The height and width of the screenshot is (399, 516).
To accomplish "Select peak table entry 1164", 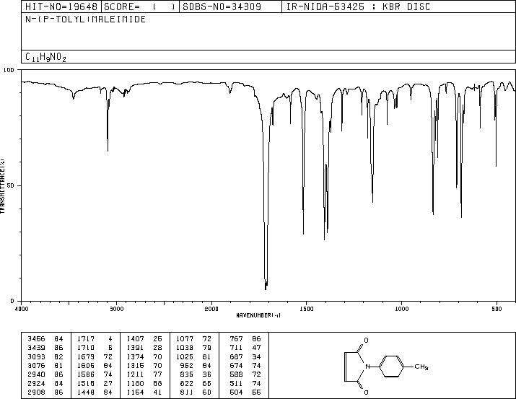I will [x=135, y=392].
